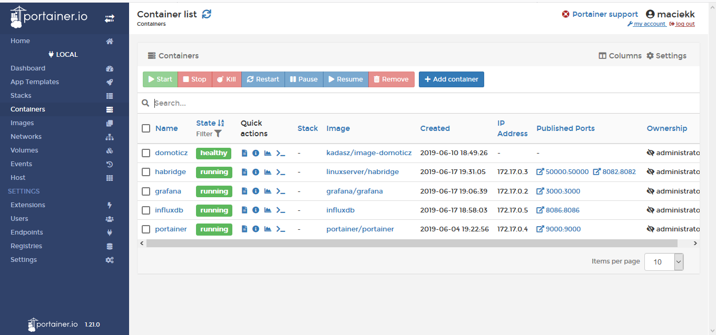Open the Dashboard sidebar item

(64, 68)
